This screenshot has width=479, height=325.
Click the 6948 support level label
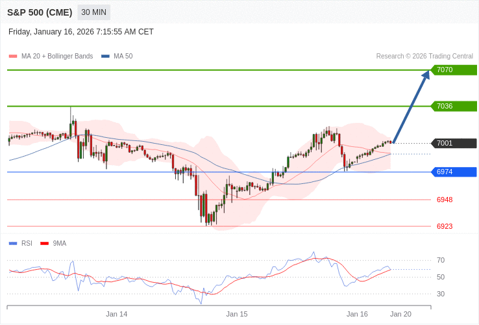445,200
